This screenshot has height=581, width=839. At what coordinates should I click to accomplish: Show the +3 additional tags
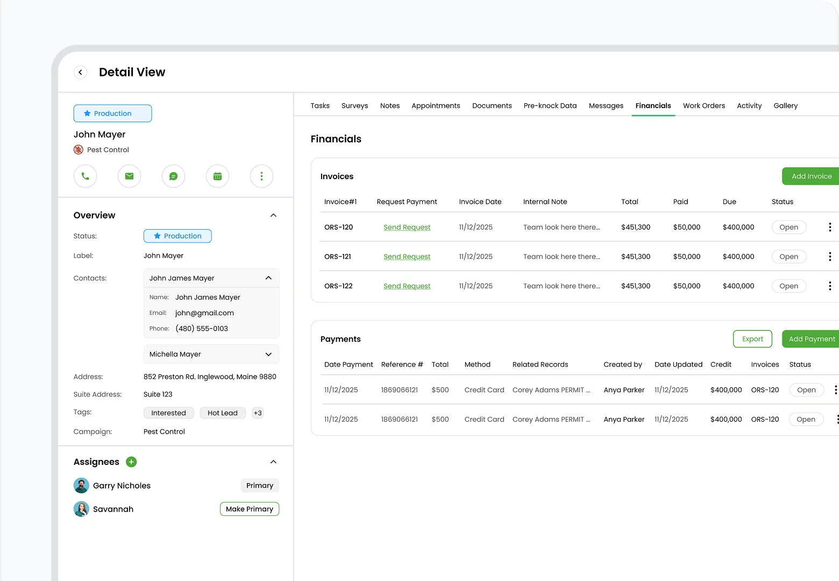tap(258, 413)
